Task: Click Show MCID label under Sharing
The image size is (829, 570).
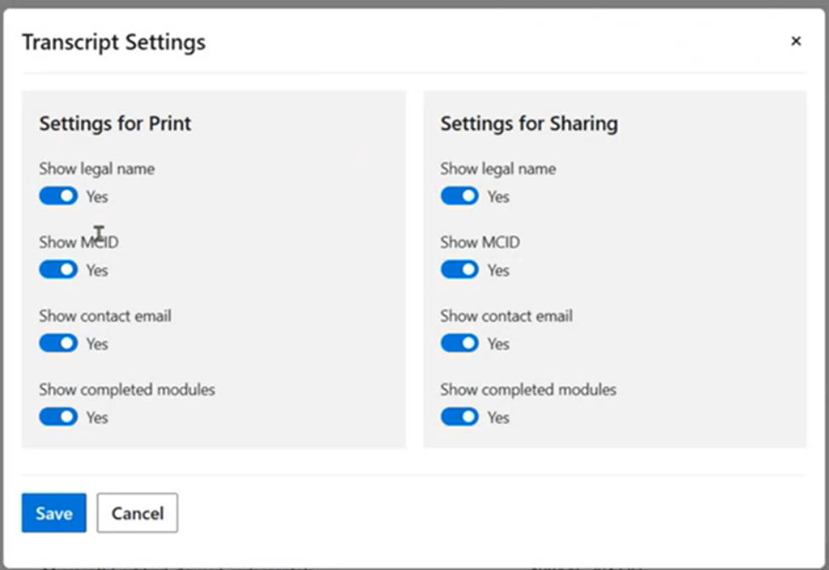Action: pos(480,242)
